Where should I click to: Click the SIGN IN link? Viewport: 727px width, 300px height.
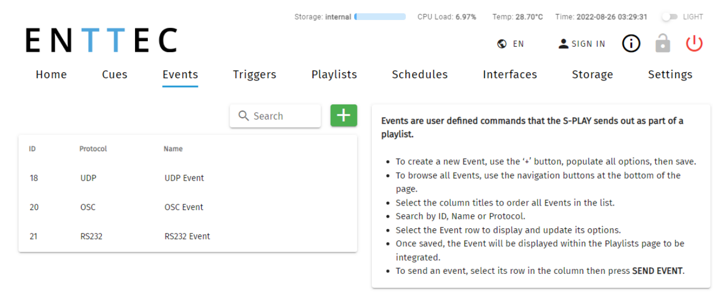point(589,44)
